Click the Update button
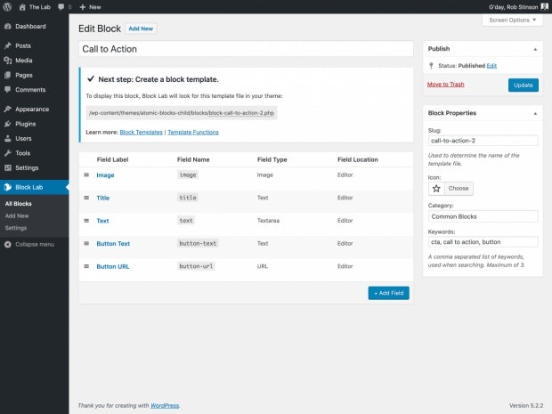Image resolution: width=552 pixels, height=414 pixels. [x=524, y=85]
